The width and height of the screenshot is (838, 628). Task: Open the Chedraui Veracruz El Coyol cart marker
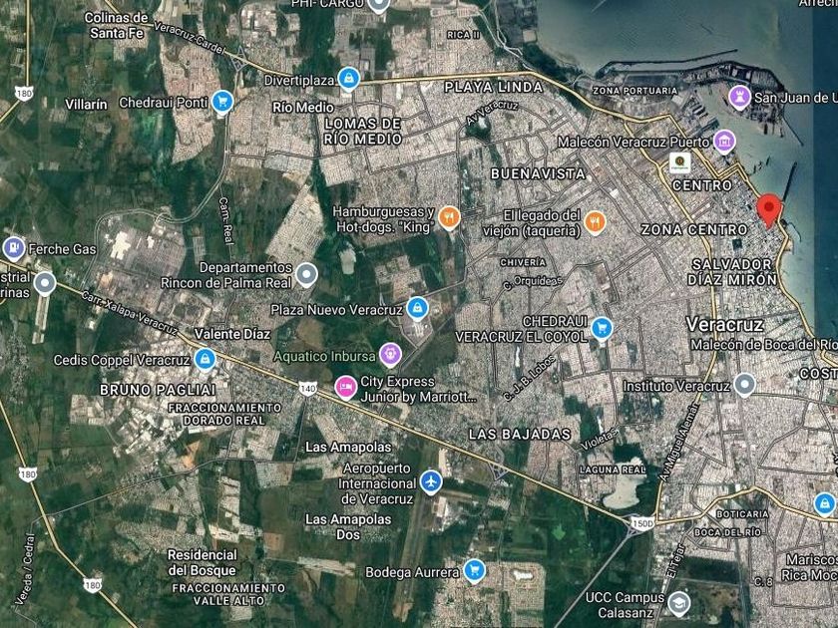click(602, 328)
